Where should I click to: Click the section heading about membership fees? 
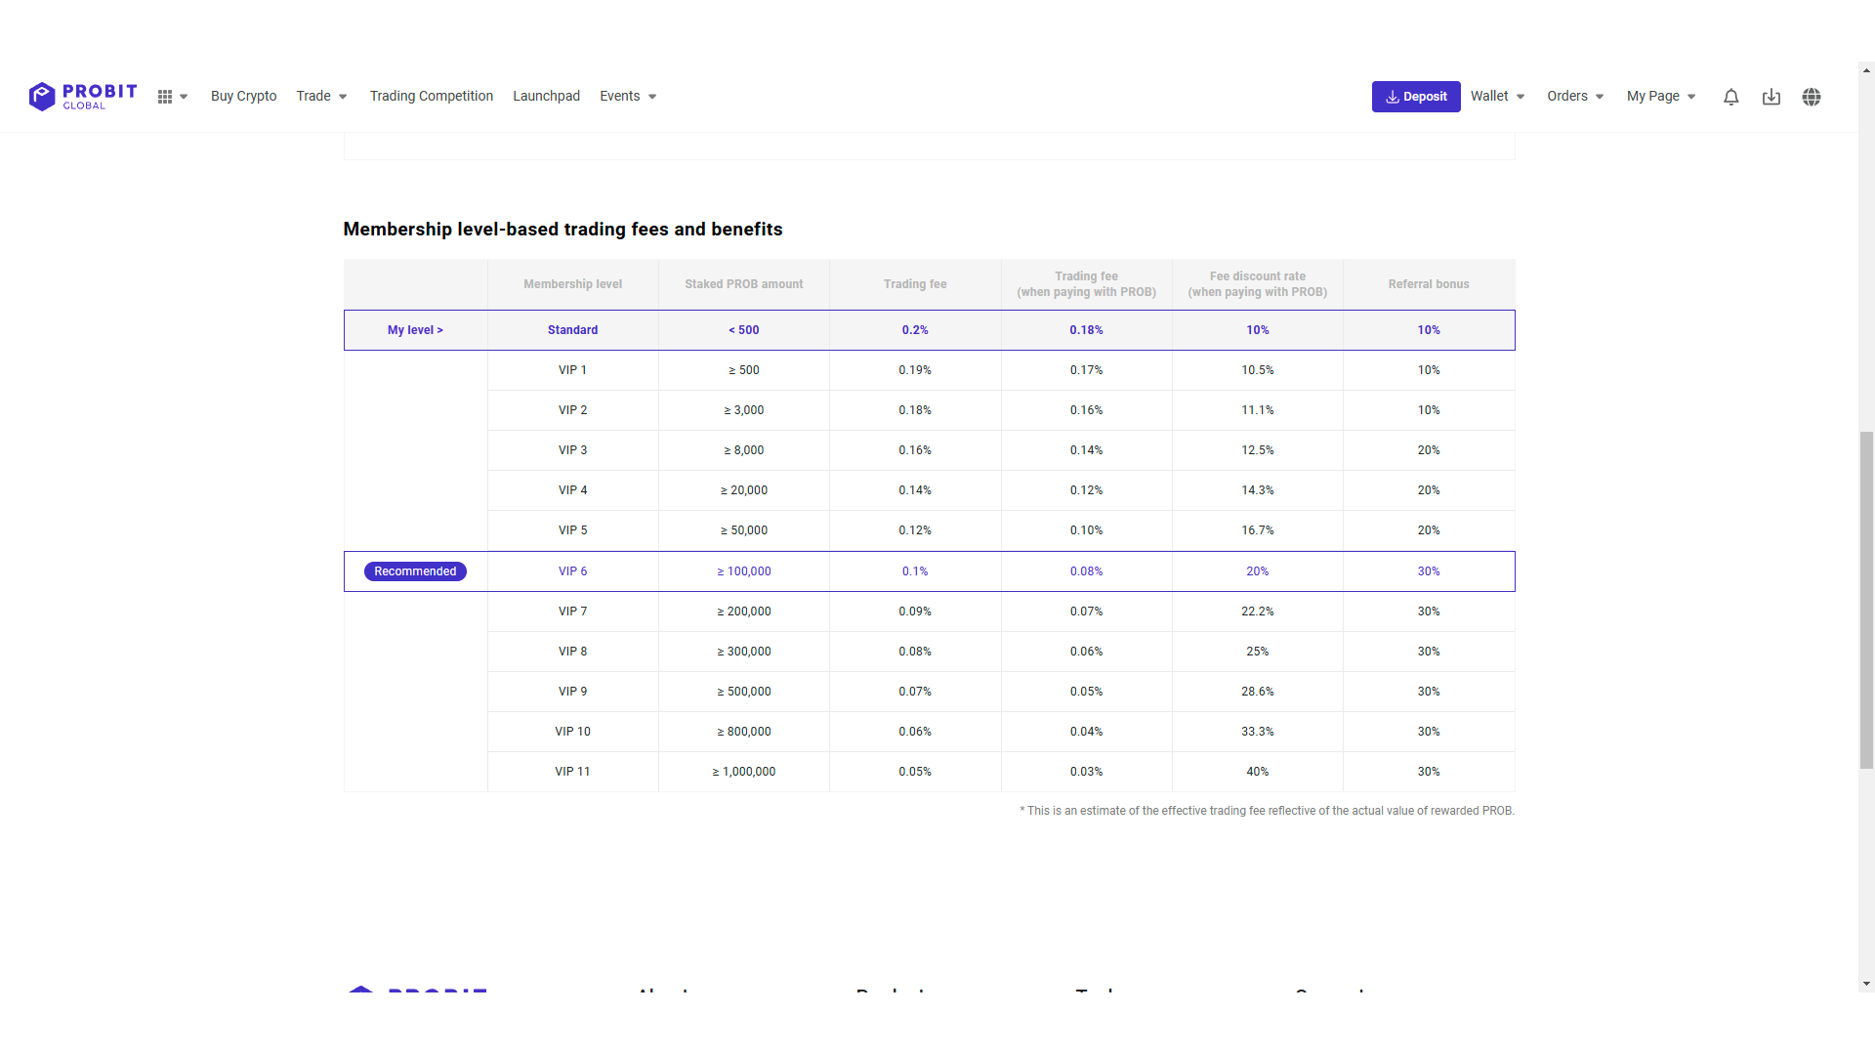click(x=563, y=230)
